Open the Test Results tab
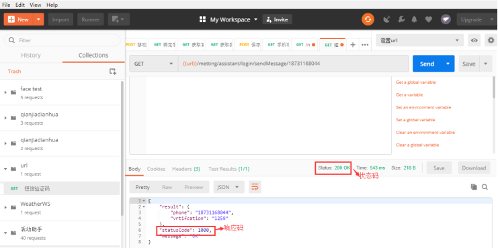 [x=229, y=169]
